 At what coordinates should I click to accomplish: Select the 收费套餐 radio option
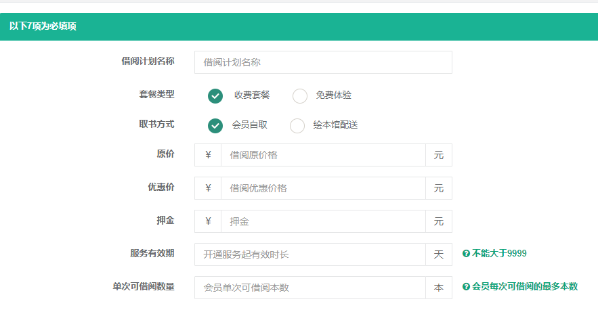pyautogui.click(x=215, y=96)
